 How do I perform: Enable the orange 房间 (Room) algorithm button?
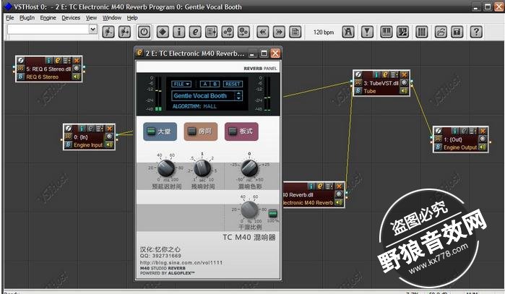point(201,131)
